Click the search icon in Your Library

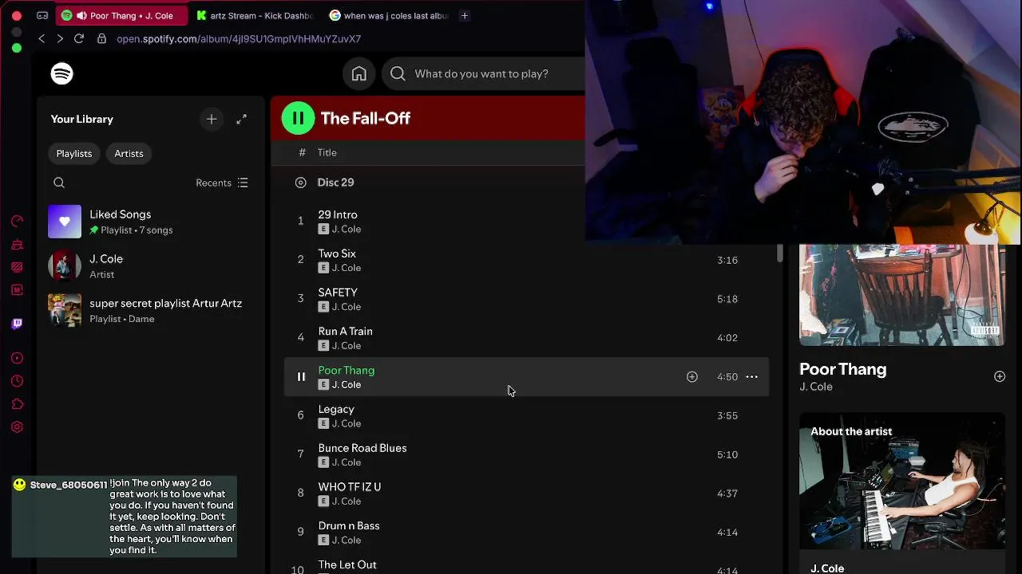[x=59, y=183]
